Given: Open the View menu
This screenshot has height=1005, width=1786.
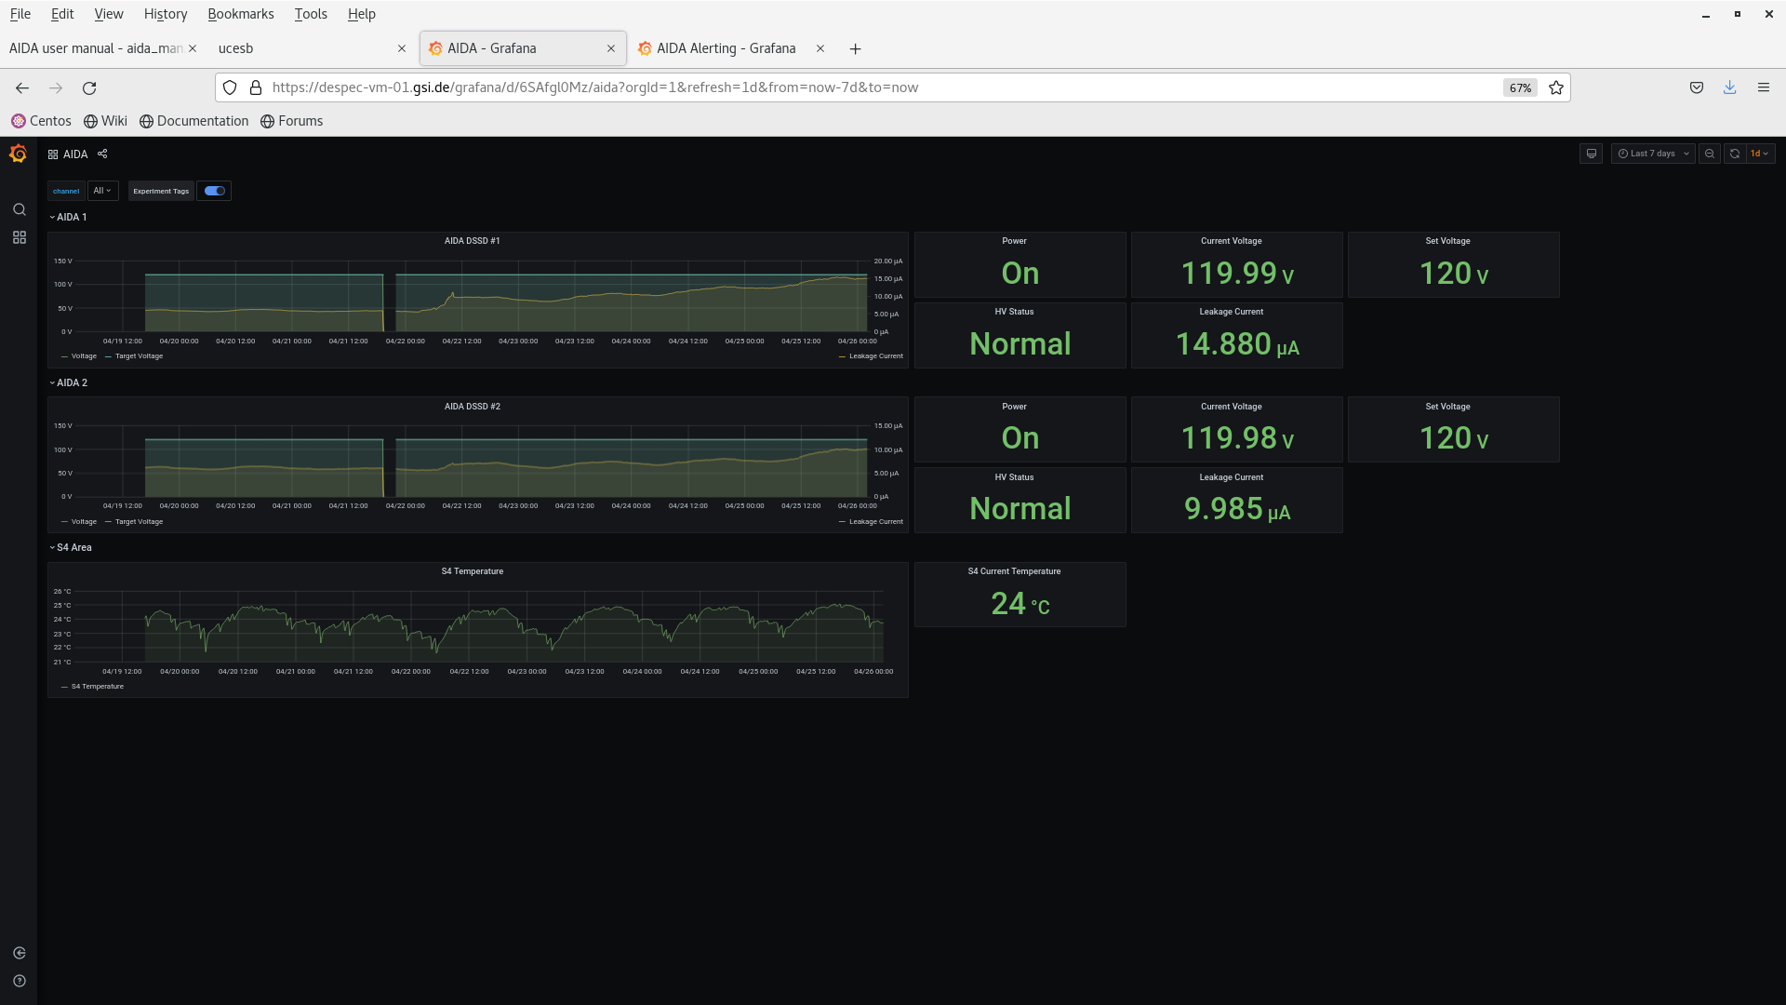Looking at the screenshot, I should [x=108, y=14].
